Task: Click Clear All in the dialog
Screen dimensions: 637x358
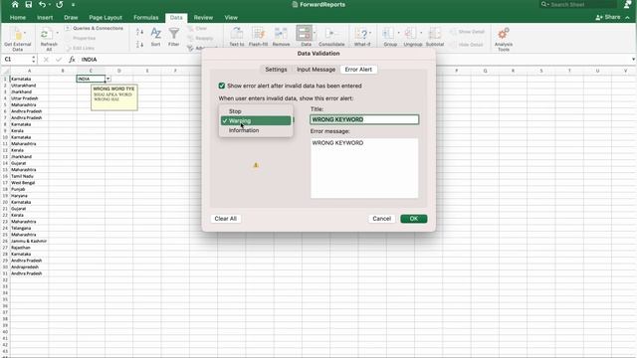Action: click(226, 219)
